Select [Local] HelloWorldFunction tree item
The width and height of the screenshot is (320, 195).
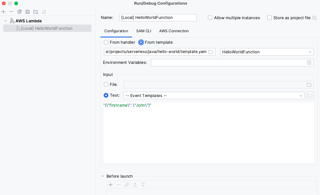click(47, 28)
